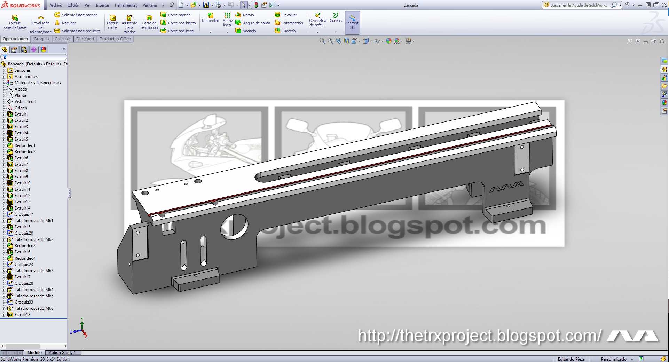Toggle the menu bar pin icon
This screenshot has width=669, height=362.
[172, 5]
